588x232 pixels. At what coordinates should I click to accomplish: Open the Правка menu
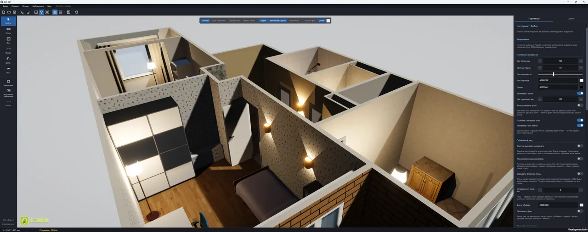(15, 6)
